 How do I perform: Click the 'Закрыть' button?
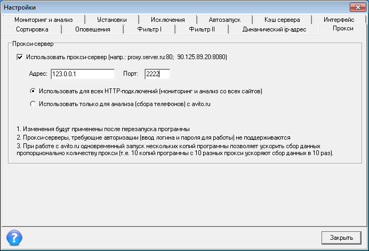pyautogui.click(x=341, y=238)
